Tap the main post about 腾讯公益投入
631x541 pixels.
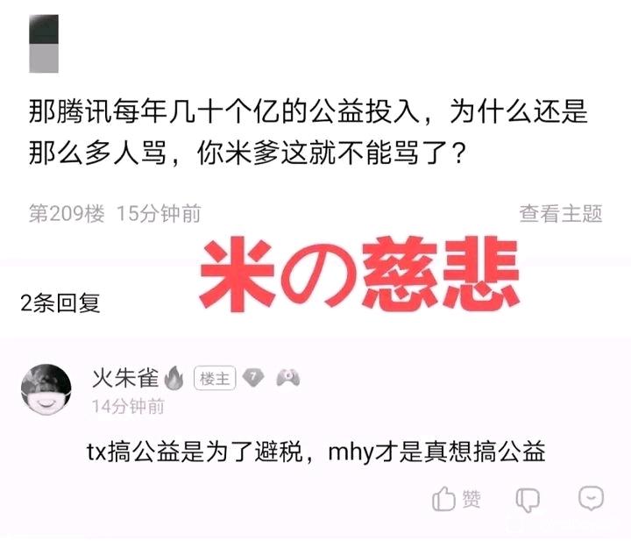pyautogui.click(x=308, y=132)
